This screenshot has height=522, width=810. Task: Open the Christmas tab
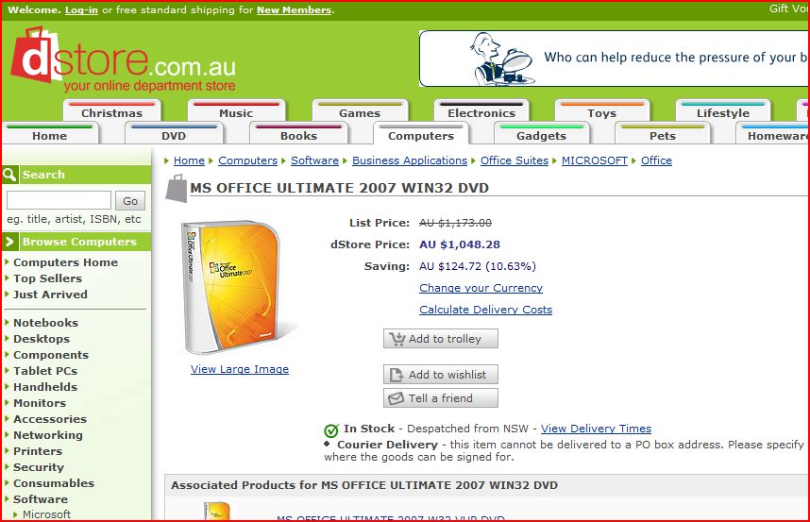111,112
